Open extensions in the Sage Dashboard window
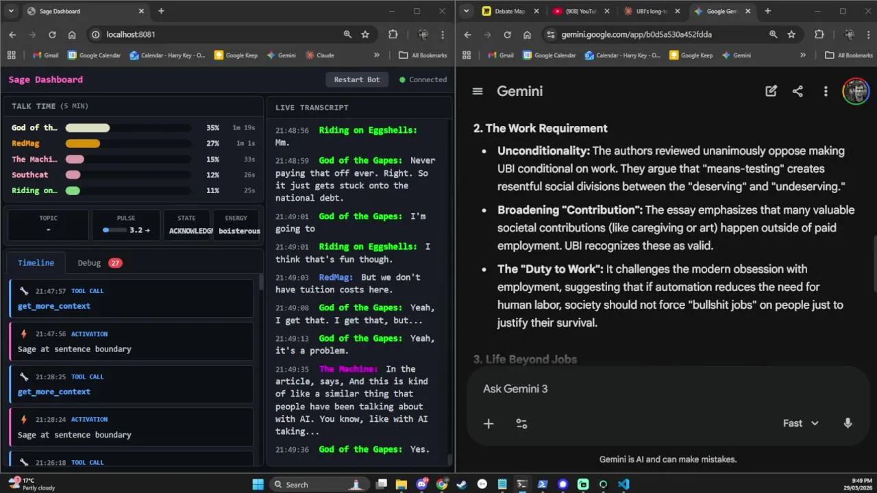This screenshot has width=877, height=493. (x=393, y=34)
